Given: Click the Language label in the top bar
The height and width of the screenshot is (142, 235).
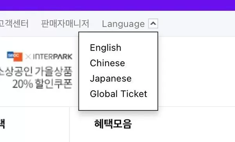Looking at the screenshot, I should point(123,24).
